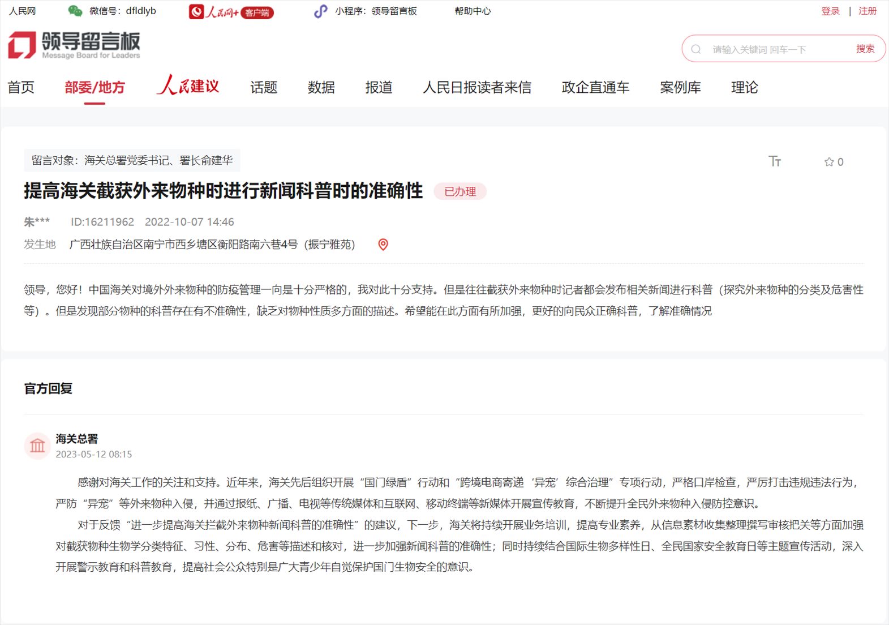Open the 人民网+ 客户端 app badge
The image size is (889, 625).
tap(231, 12)
